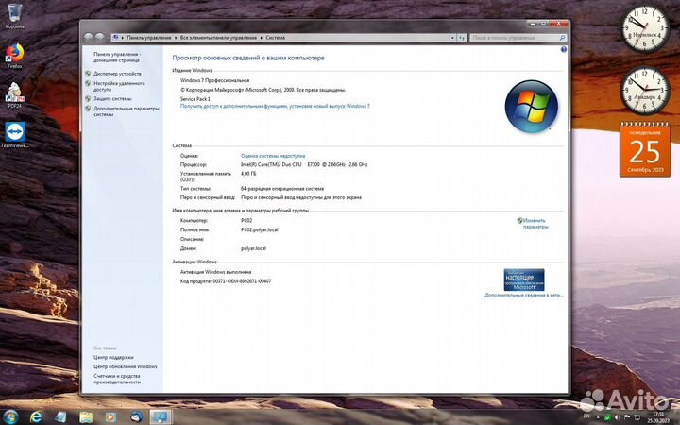This screenshot has height=425, width=680.
Task: Open Windows Explorer folder on taskbar
Action: [86, 417]
